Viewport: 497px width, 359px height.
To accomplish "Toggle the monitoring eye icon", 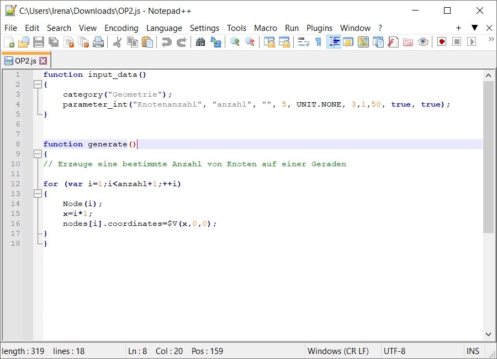I will click(x=423, y=42).
